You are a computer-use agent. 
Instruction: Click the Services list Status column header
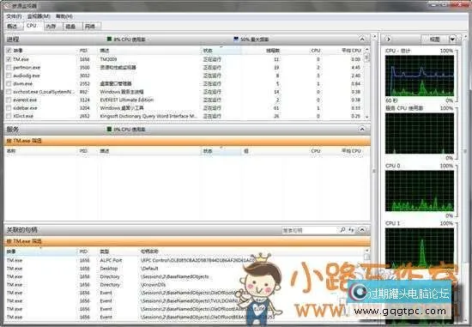(221, 151)
